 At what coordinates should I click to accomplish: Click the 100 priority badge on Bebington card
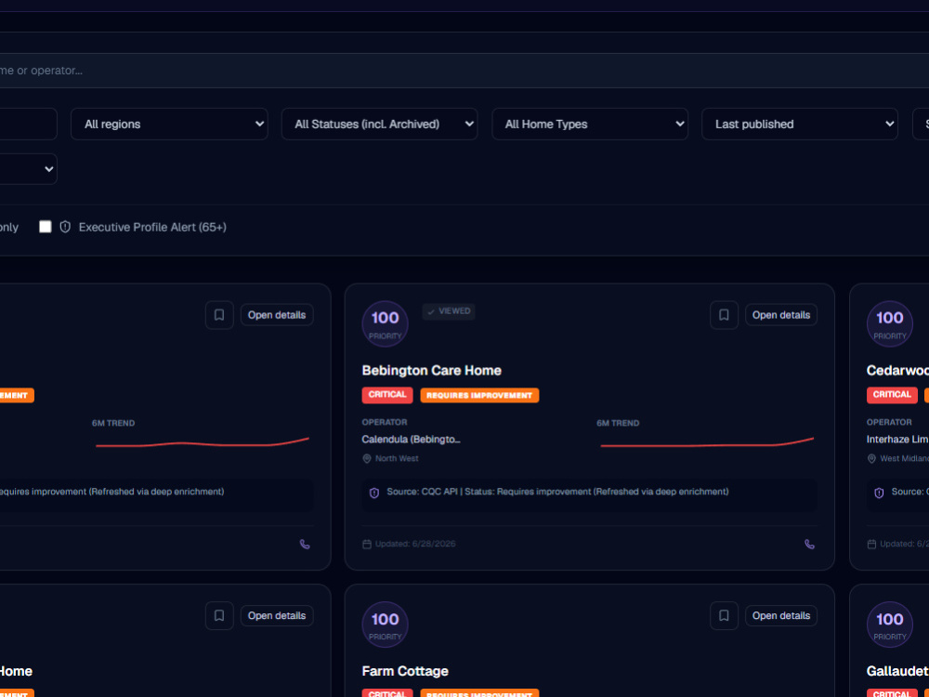point(386,323)
